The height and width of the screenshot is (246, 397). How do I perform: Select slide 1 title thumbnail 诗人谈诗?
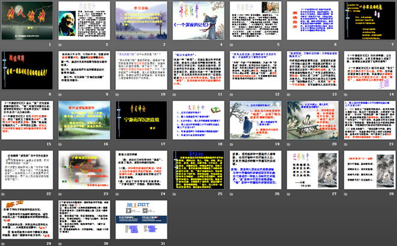coord(27,20)
